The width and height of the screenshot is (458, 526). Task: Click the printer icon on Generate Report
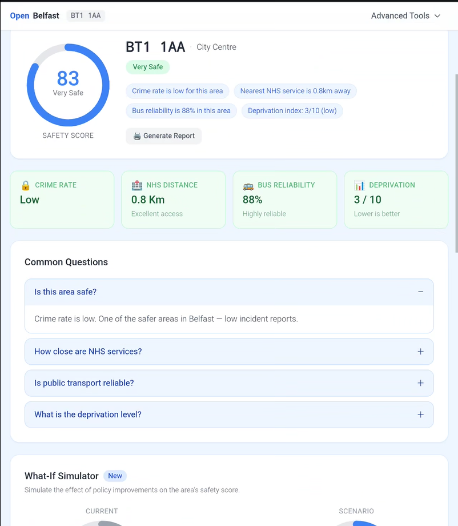pyautogui.click(x=136, y=136)
